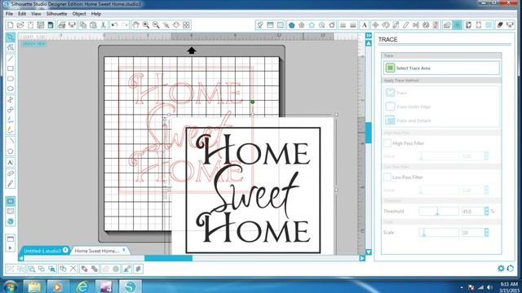
Task: Enable the Low Pass Filter checkbox
Action: (387, 177)
